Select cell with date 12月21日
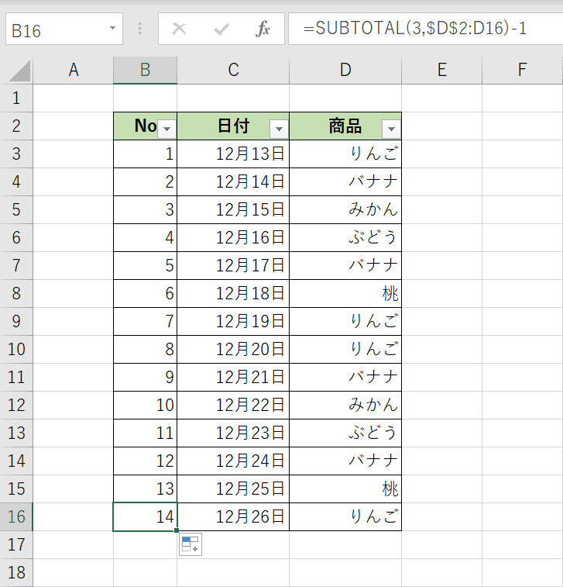 point(233,378)
